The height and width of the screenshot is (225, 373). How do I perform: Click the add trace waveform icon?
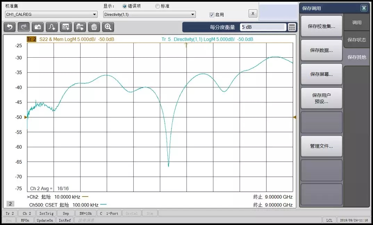point(52,27)
